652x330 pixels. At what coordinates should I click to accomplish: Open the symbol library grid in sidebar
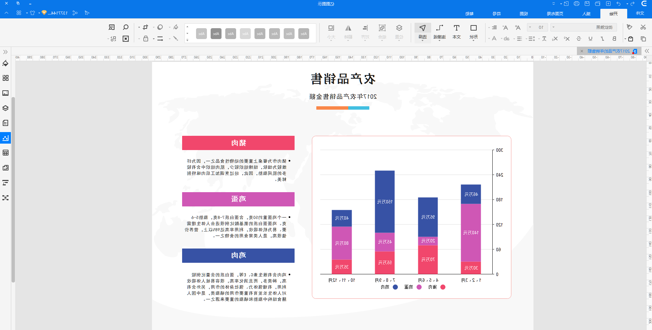click(x=5, y=78)
